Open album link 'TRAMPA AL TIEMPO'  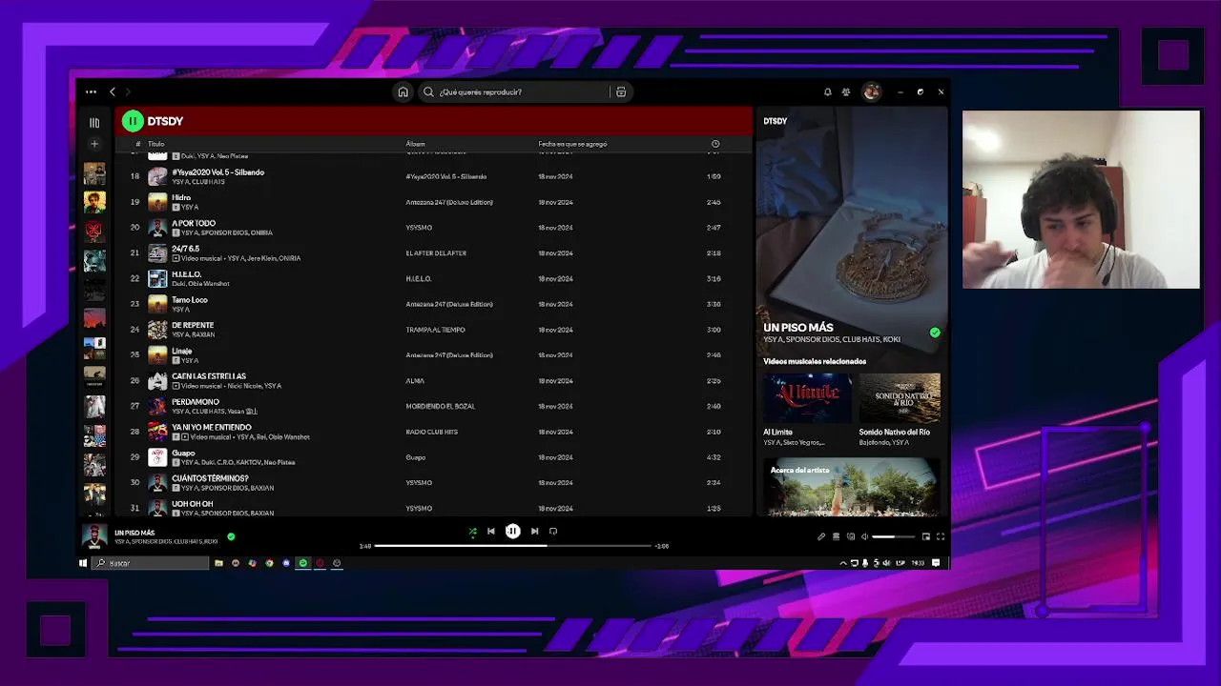click(435, 330)
